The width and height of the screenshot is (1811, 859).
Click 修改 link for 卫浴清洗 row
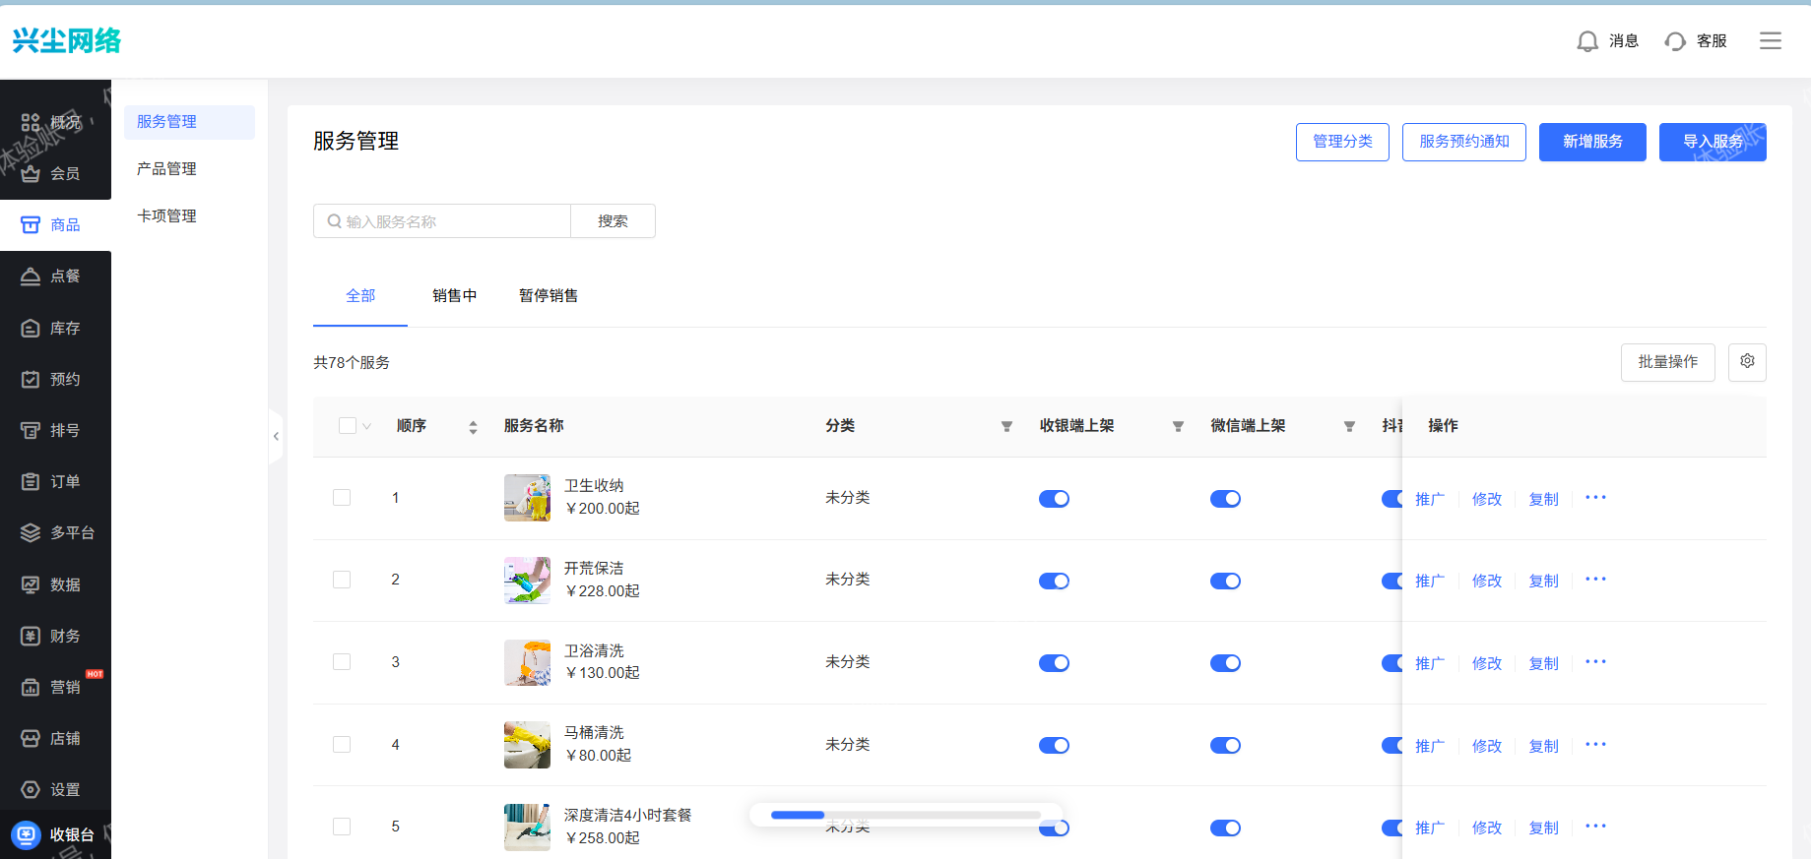tap(1487, 663)
